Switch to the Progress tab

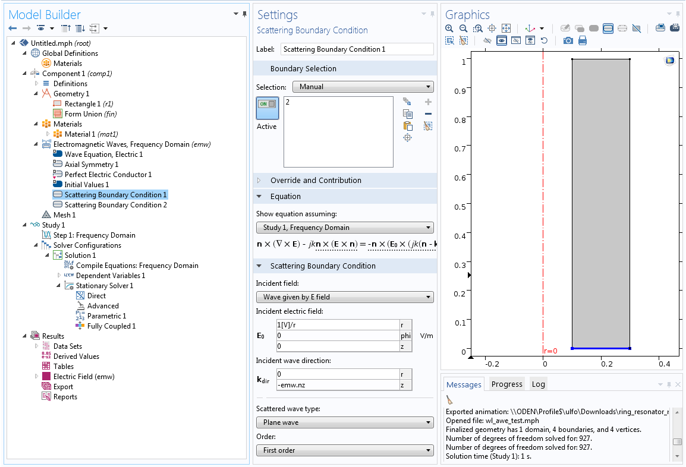click(x=506, y=384)
